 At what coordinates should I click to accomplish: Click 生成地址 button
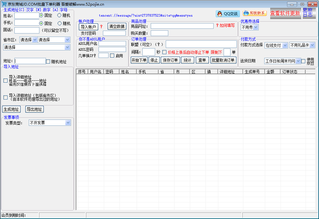tap(11, 109)
